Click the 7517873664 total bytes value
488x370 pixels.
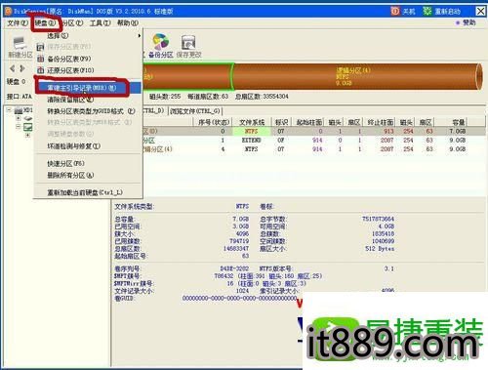(378, 219)
